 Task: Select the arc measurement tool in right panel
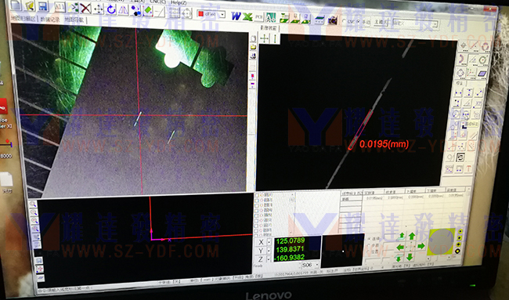pos(461,60)
